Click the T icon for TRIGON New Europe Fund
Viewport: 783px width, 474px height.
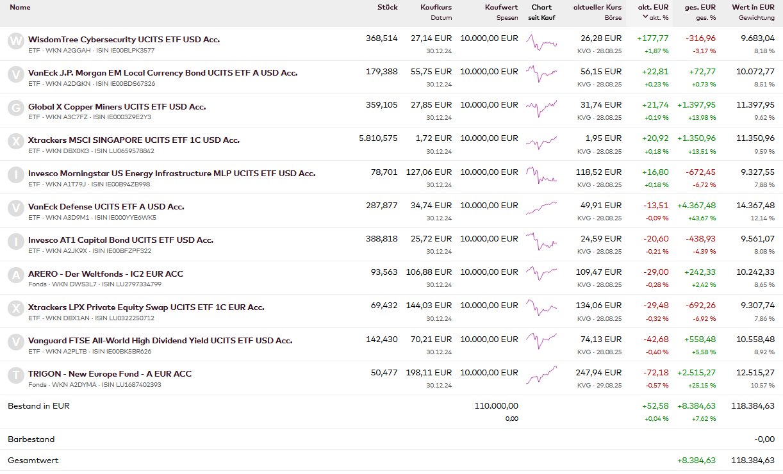(x=15, y=376)
